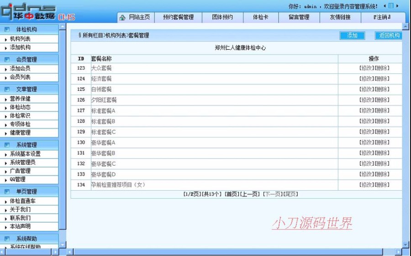The height and width of the screenshot is (256, 411).
Task: Click 删除 for 标准套餐A row
Action: [382, 110]
